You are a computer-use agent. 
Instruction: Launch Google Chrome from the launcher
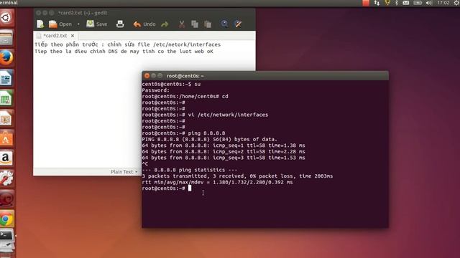(x=6, y=219)
